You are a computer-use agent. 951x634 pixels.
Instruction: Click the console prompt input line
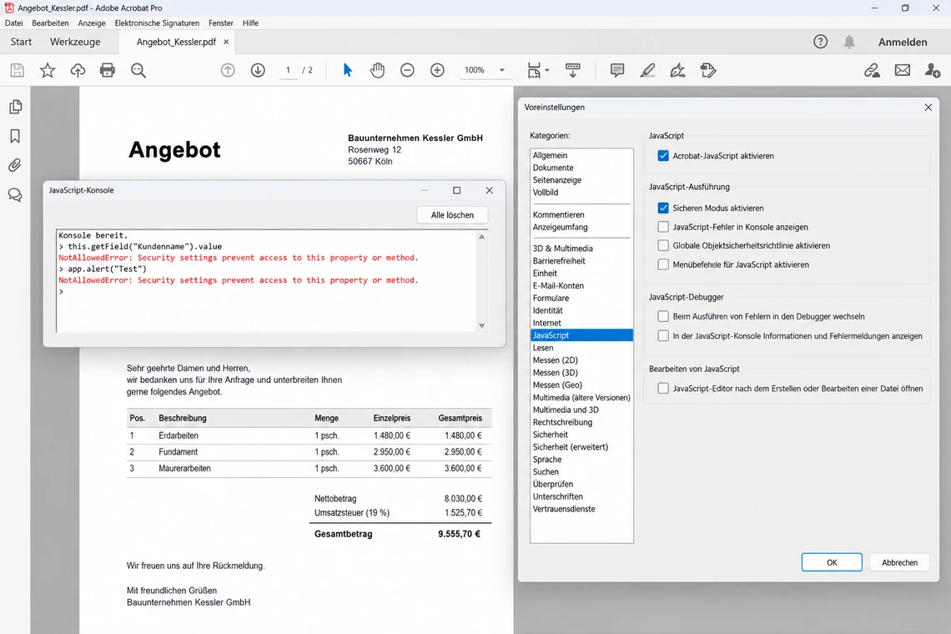point(267,292)
